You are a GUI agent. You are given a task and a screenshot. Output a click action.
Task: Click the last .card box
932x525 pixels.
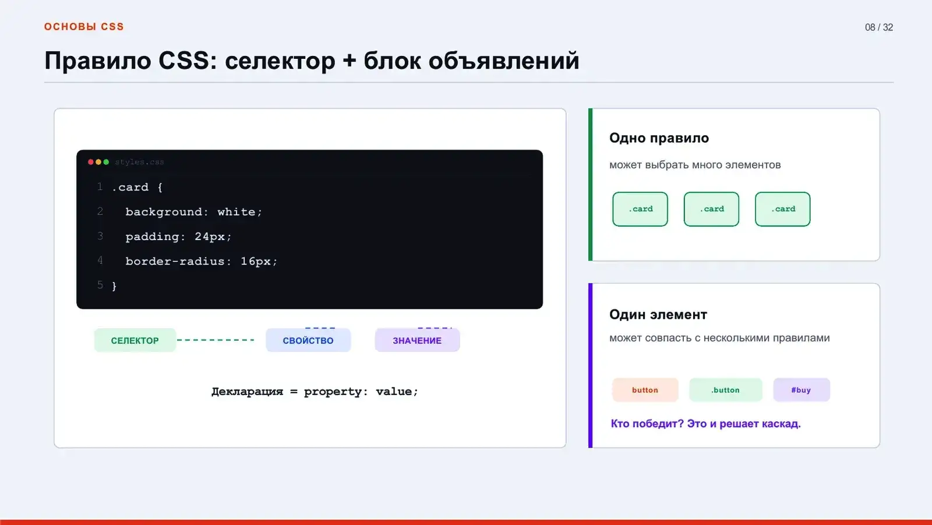pos(783,209)
